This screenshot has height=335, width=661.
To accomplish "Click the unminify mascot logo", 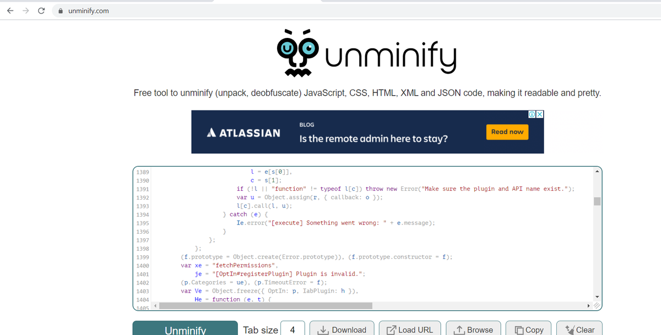I will [298, 52].
